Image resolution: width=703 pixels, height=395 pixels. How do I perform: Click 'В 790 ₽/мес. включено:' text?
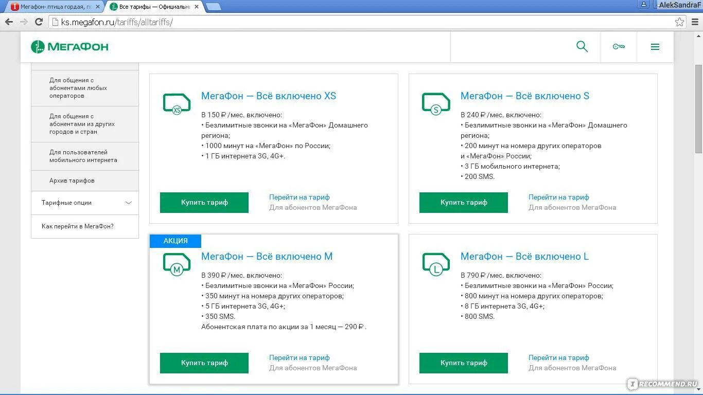pyautogui.click(x=501, y=275)
